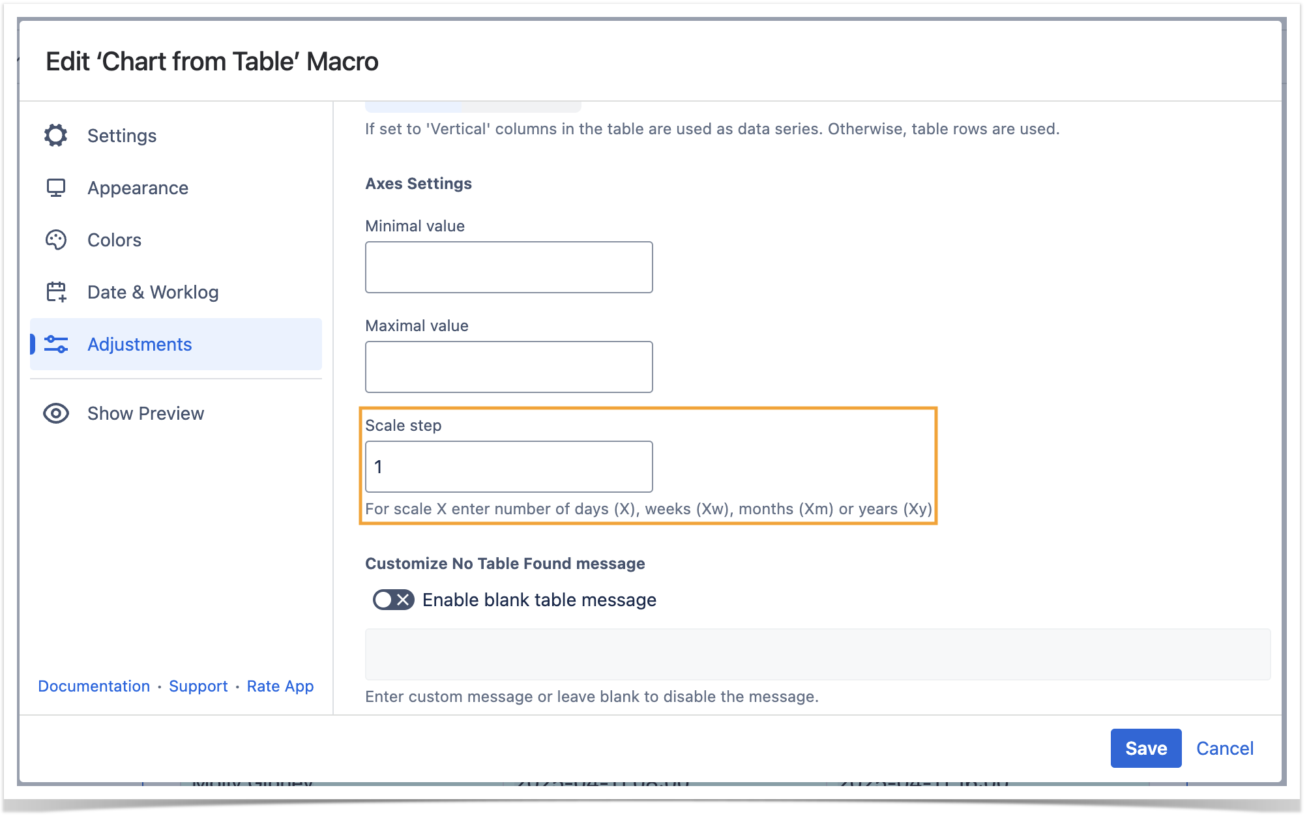Screen dimensions: 1309x818
Task: Click the Date & Worklog calendar icon
Action: [x=56, y=292]
